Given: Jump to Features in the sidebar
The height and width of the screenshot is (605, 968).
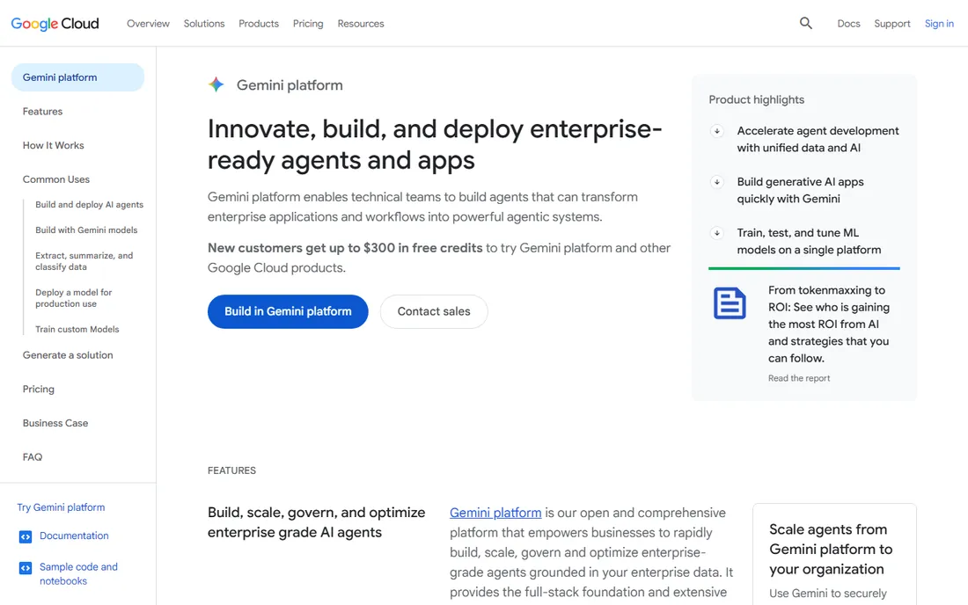Looking at the screenshot, I should (42, 111).
